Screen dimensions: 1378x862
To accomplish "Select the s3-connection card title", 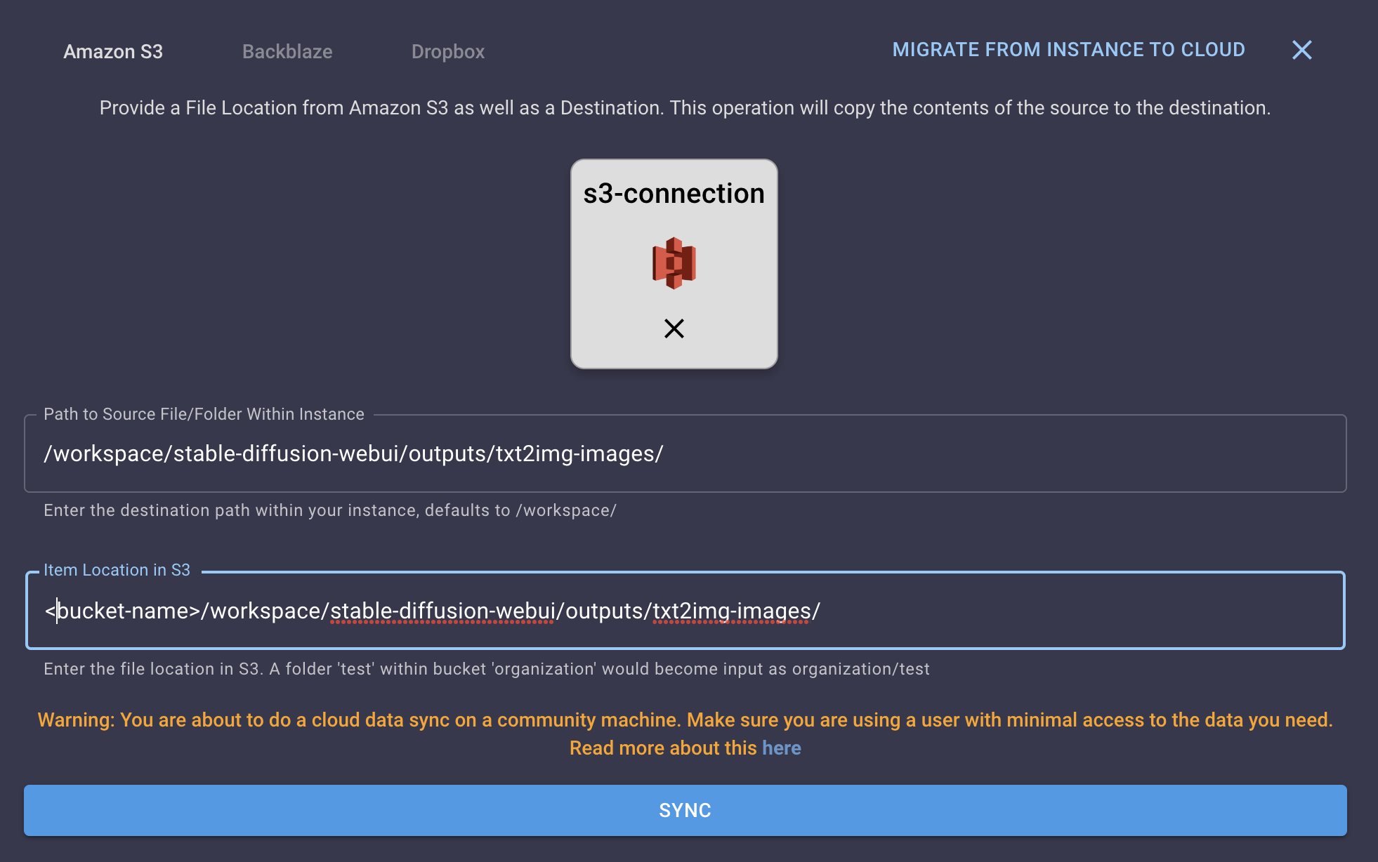I will [674, 194].
